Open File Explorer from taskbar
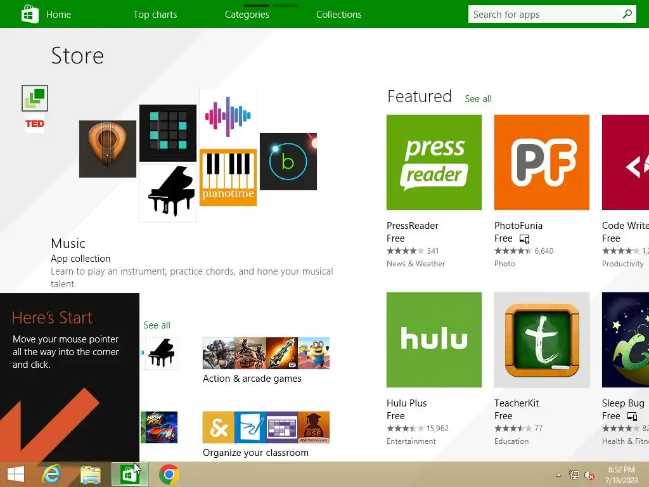 [91, 475]
